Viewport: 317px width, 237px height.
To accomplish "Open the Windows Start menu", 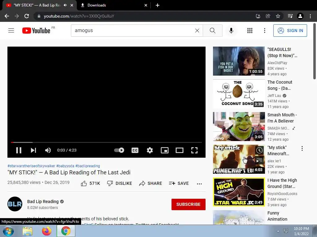I will pos(8,231).
